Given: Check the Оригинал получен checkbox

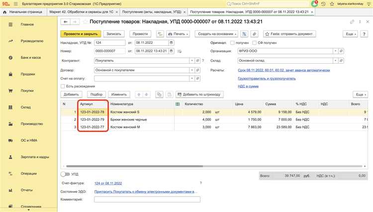Looking at the screenshot, I should coord(232,43).
